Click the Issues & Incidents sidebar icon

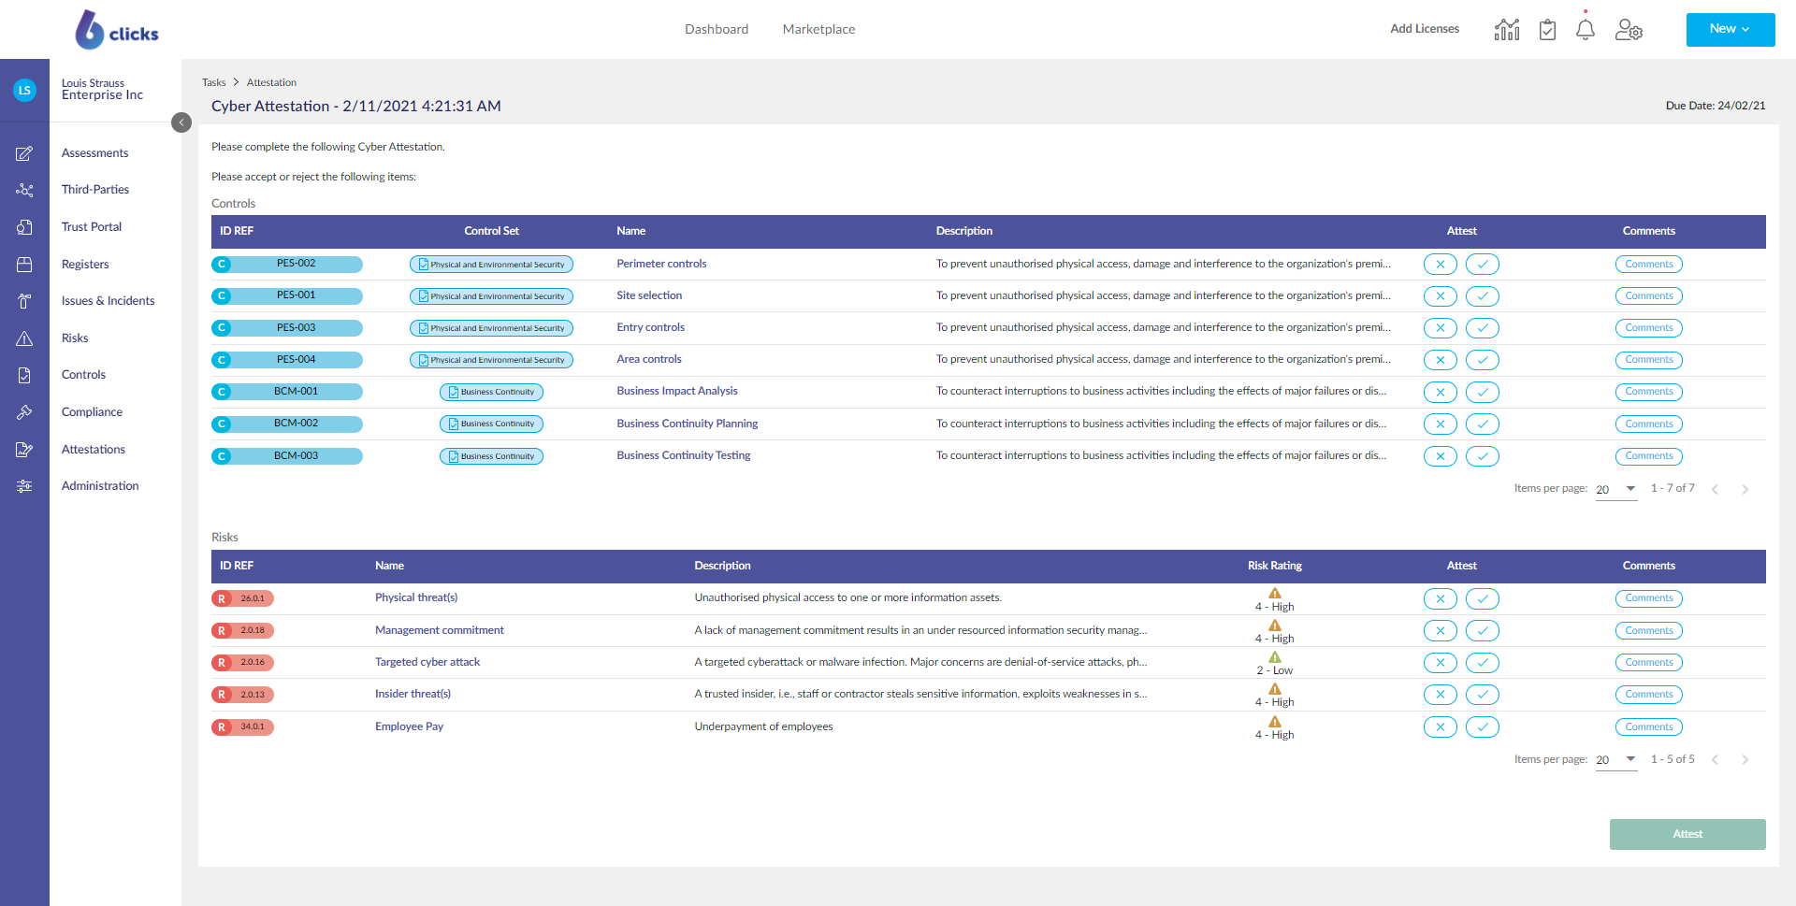pyautogui.click(x=25, y=301)
